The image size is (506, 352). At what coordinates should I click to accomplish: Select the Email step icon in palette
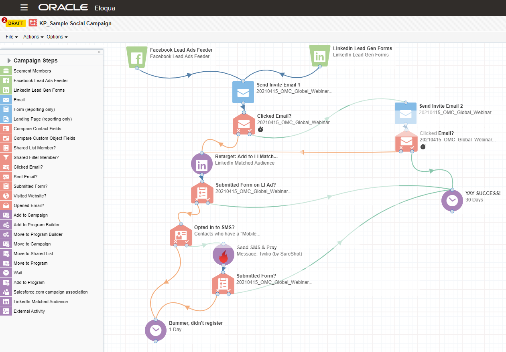tap(6, 100)
